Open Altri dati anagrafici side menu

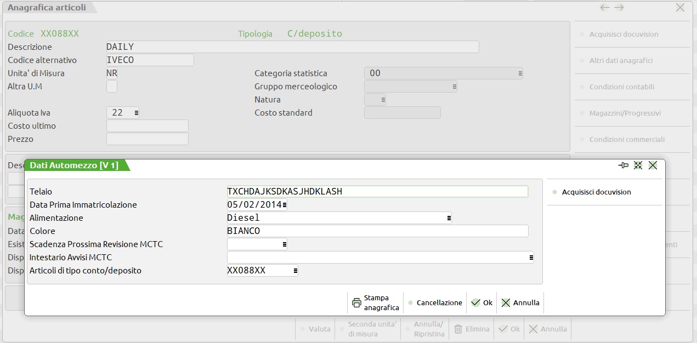pyautogui.click(x=621, y=61)
